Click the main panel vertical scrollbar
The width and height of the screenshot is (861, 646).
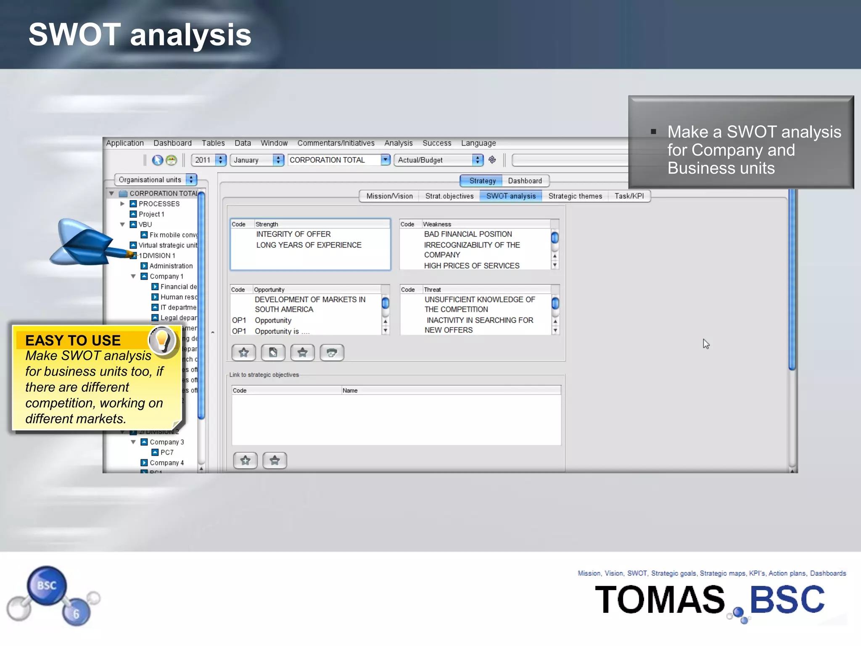[792, 279]
